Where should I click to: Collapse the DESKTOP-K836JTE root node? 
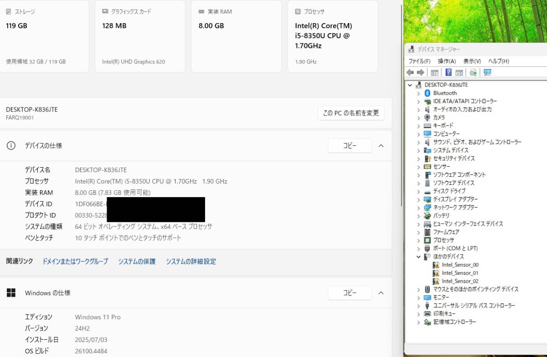(x=410, y=85)
